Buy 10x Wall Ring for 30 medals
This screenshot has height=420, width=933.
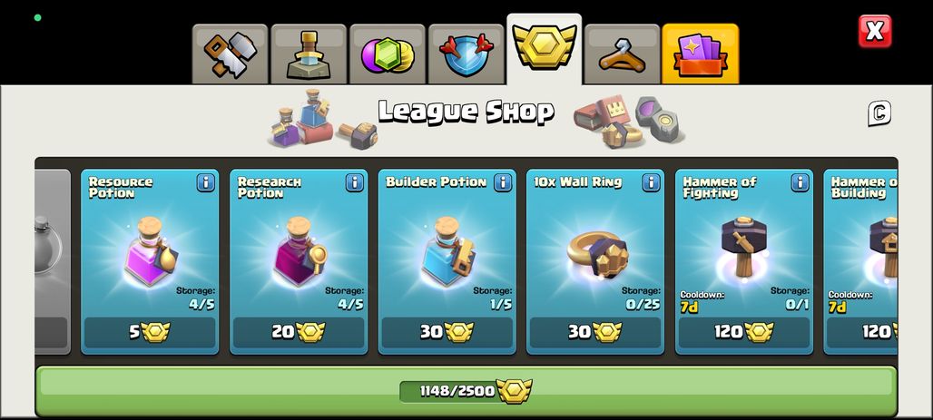595,332
